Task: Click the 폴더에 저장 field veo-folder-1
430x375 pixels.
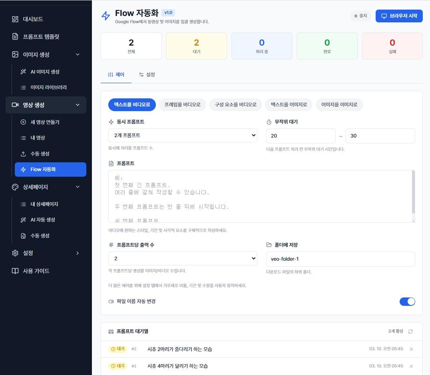Action: pos(340,259)
